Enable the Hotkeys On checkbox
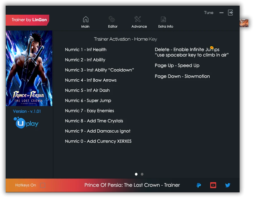The image size is (254, 198). pos(42,185)
